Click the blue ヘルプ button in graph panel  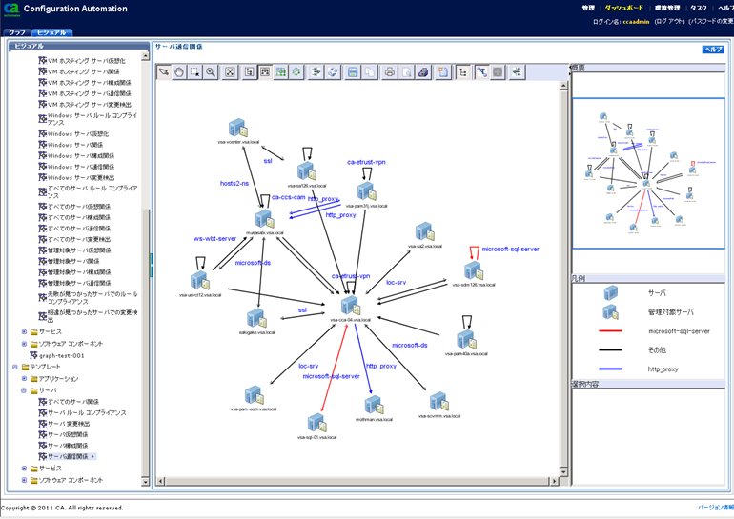tap(713, 50)
